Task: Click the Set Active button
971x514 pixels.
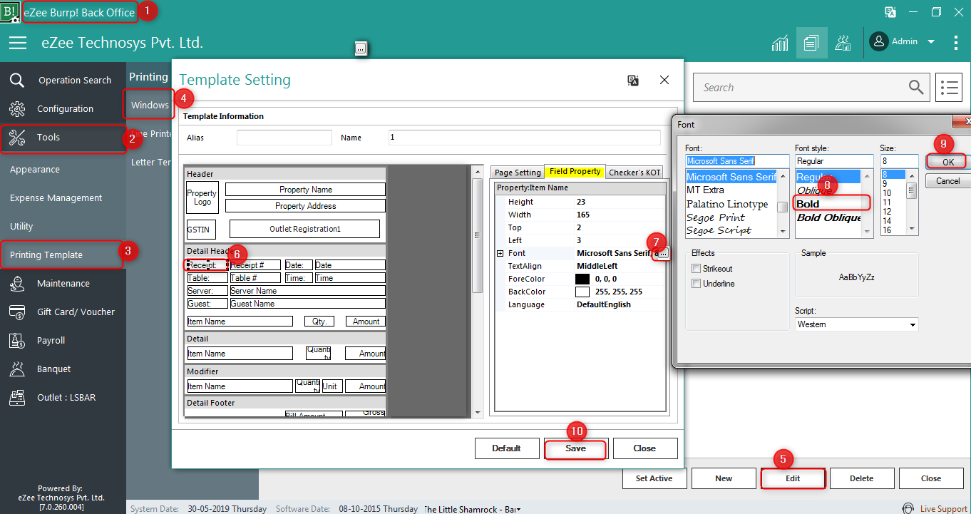Action: coord(654,478)
